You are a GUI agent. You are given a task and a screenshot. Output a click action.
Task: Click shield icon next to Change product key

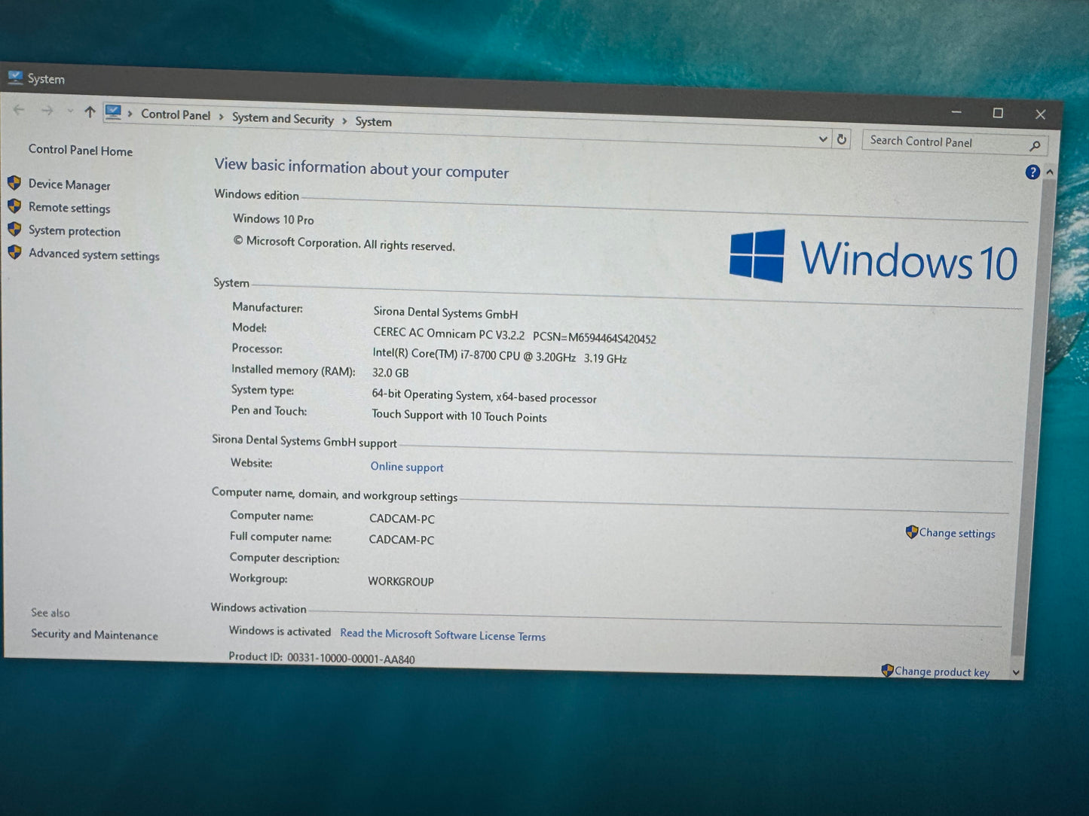click(887, 670)
